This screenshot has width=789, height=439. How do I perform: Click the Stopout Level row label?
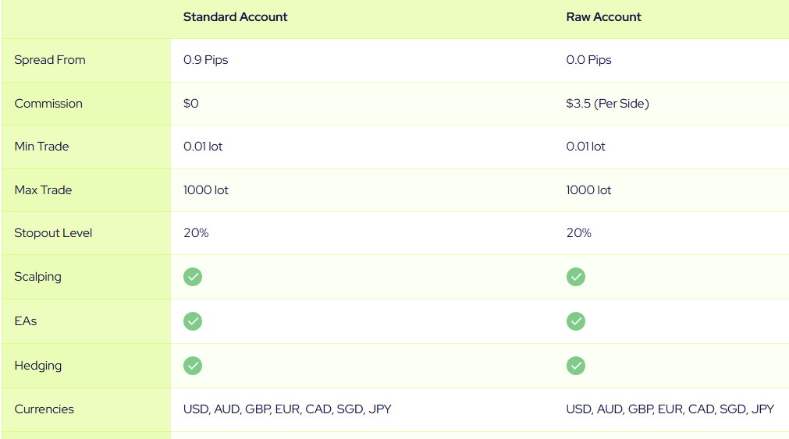53,233
